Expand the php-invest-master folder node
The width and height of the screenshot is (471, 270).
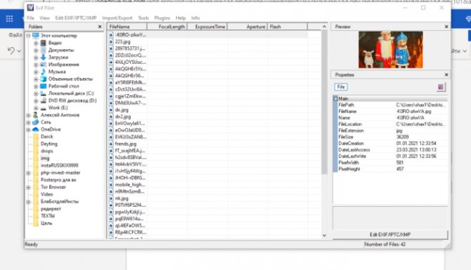pyautogui.click(x=28, y=173)
